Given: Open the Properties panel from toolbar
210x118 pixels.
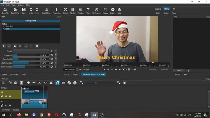Looking at the screenshot, I should point(56,11).
